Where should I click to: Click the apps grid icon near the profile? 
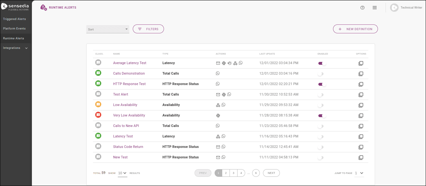point(374,7)
